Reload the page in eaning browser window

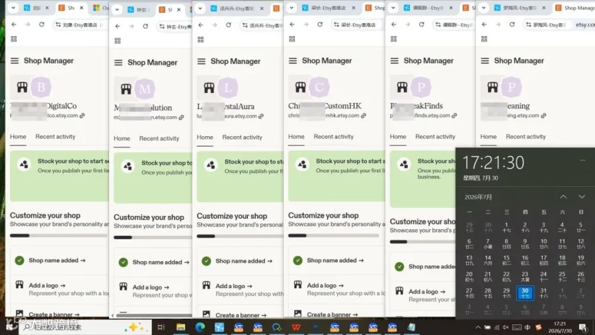click(x=512, y=24)
